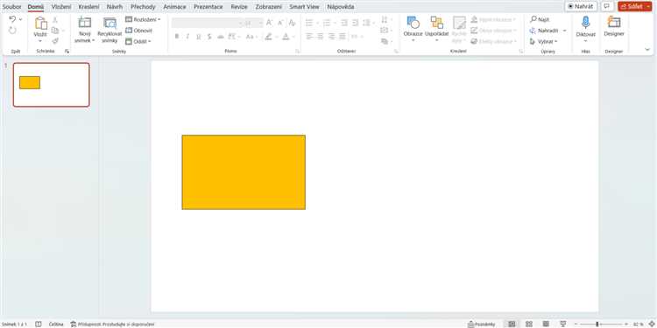The height and width of the screenshot is (328, 657).
Task: Switch to the Animace tab
Action: [174, 7]
